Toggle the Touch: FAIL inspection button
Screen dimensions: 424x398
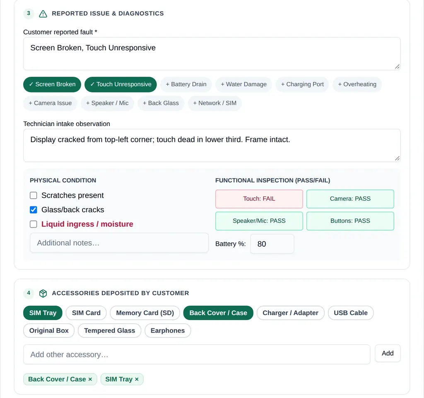click(x=259, y=199)
